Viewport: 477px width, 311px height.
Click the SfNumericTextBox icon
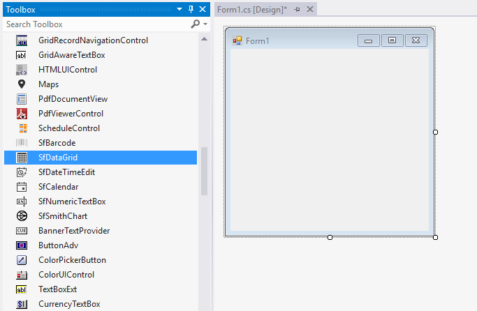tap(22, 202)
